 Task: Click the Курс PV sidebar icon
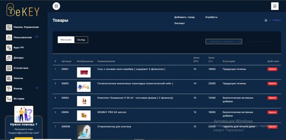click(x=9, y=48)
